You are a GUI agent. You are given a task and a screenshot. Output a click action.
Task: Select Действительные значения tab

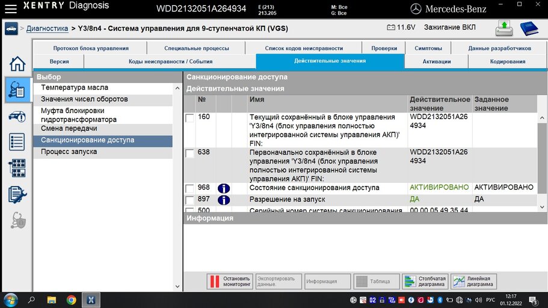coord(330,61)
